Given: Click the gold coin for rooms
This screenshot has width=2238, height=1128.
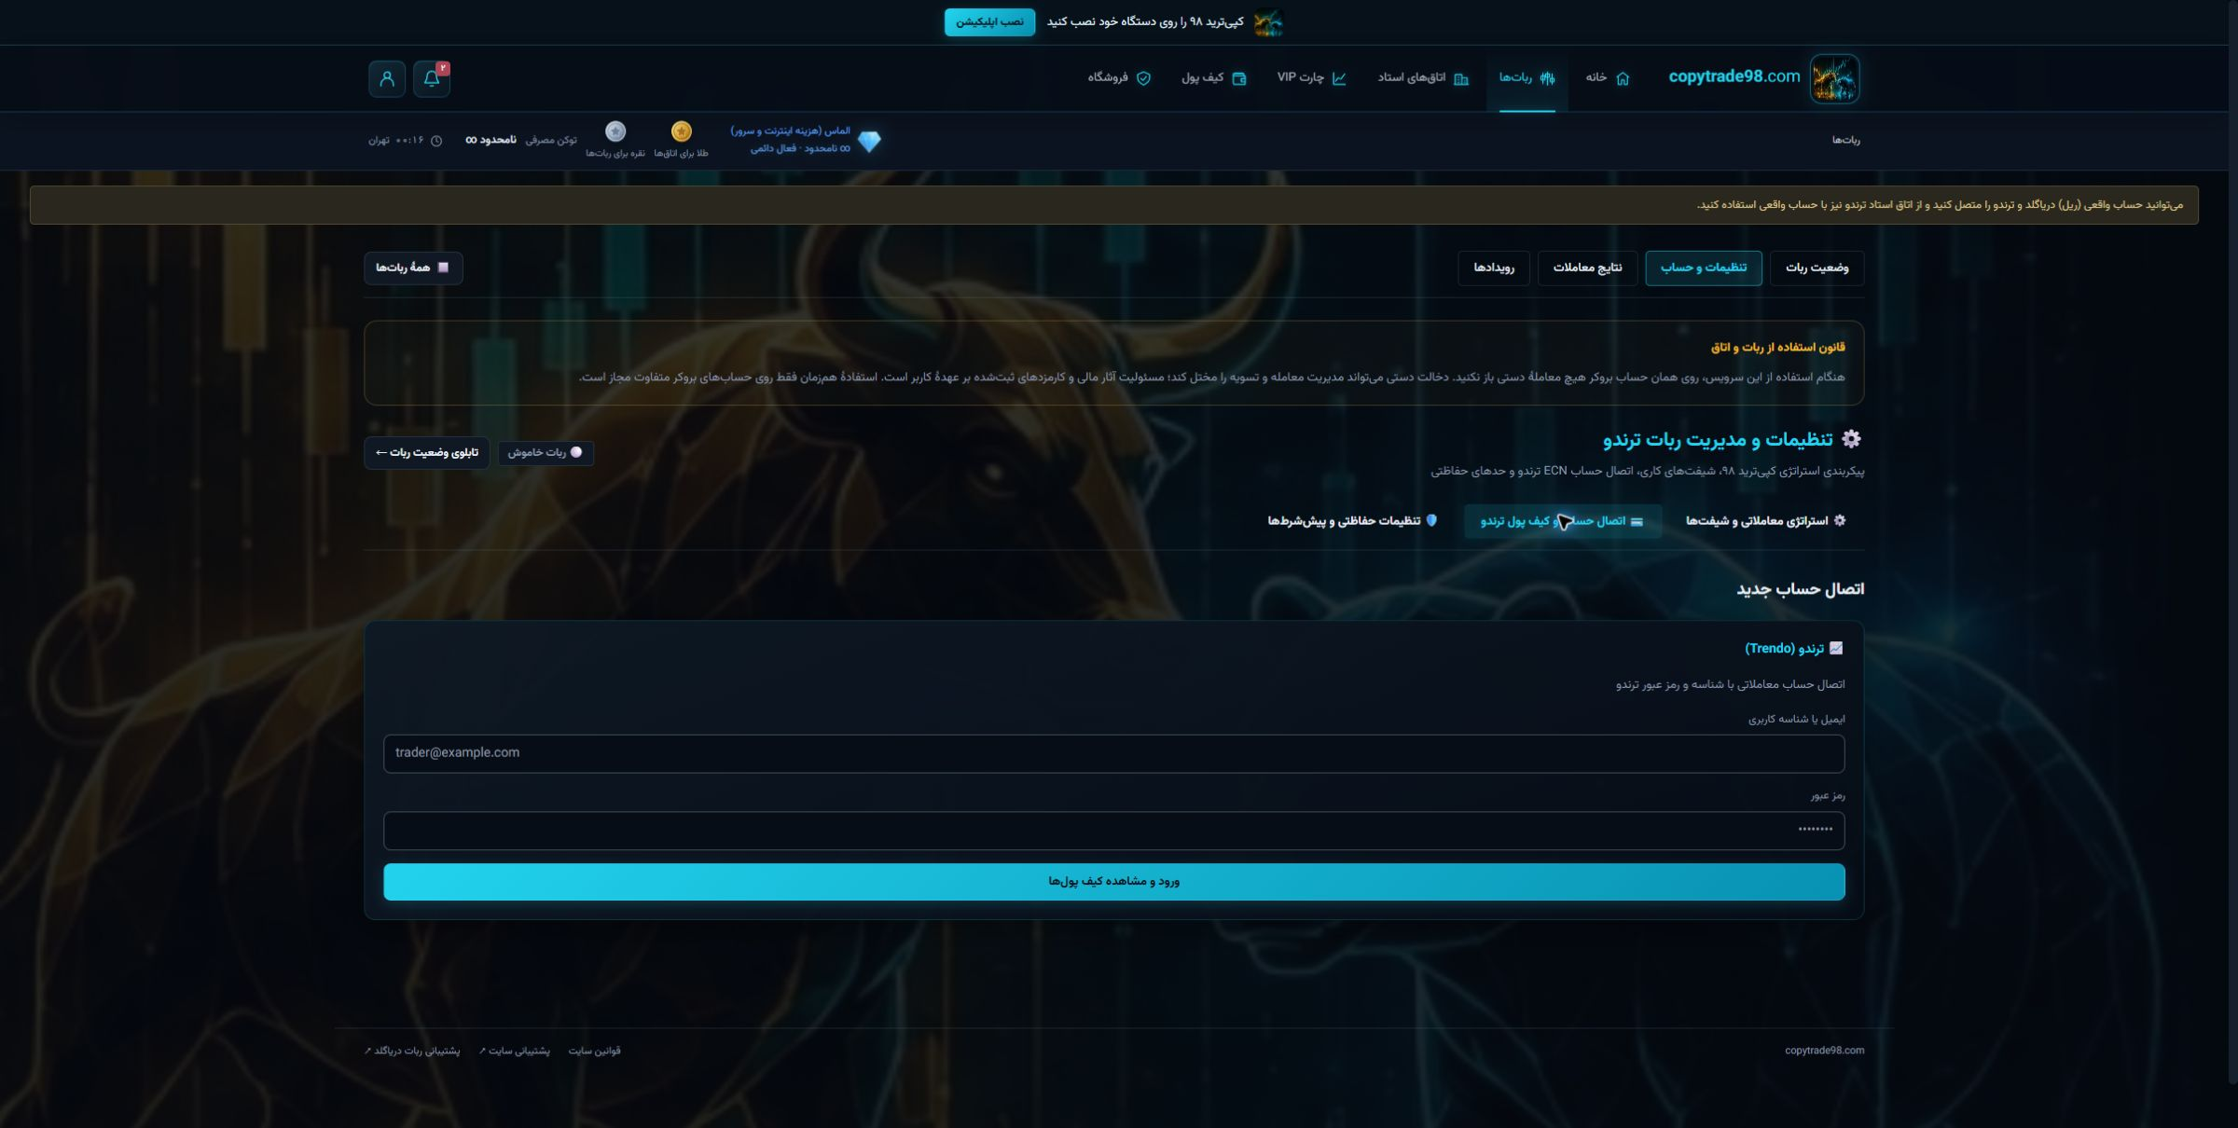Looking at the screenshot, I should [x=682, y=131].
